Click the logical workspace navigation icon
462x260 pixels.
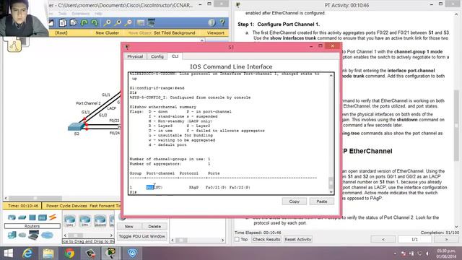(x=14, y=45)
